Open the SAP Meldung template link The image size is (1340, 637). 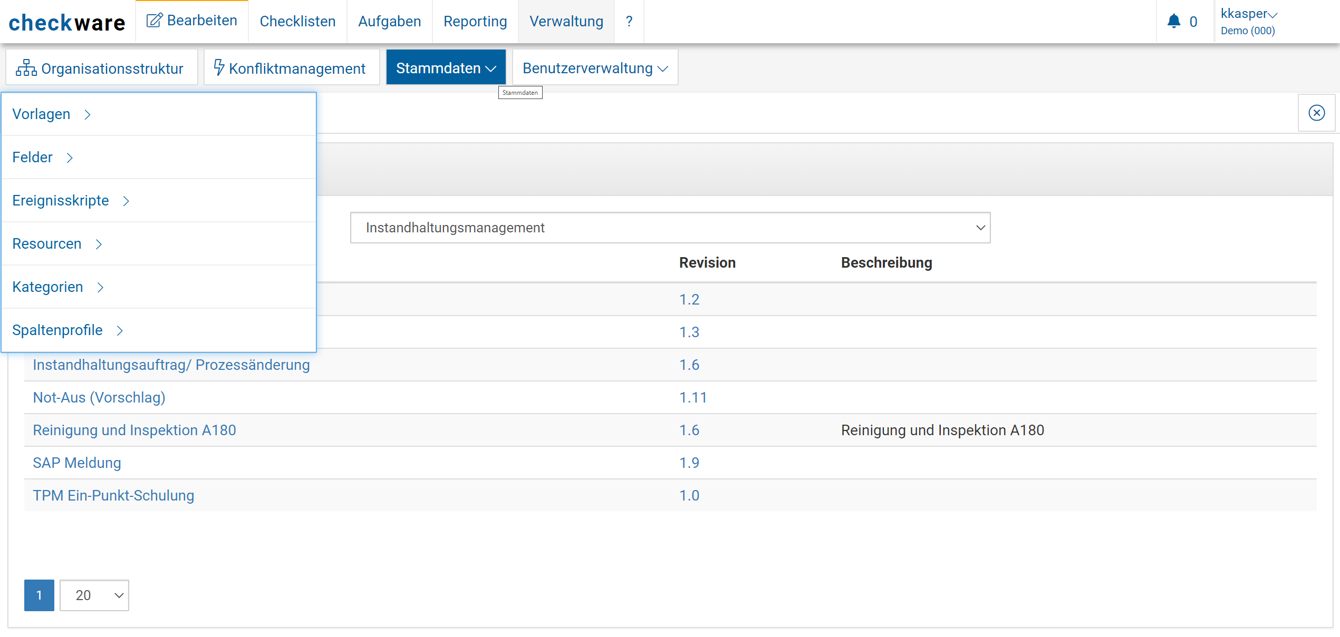coord(77,463)
